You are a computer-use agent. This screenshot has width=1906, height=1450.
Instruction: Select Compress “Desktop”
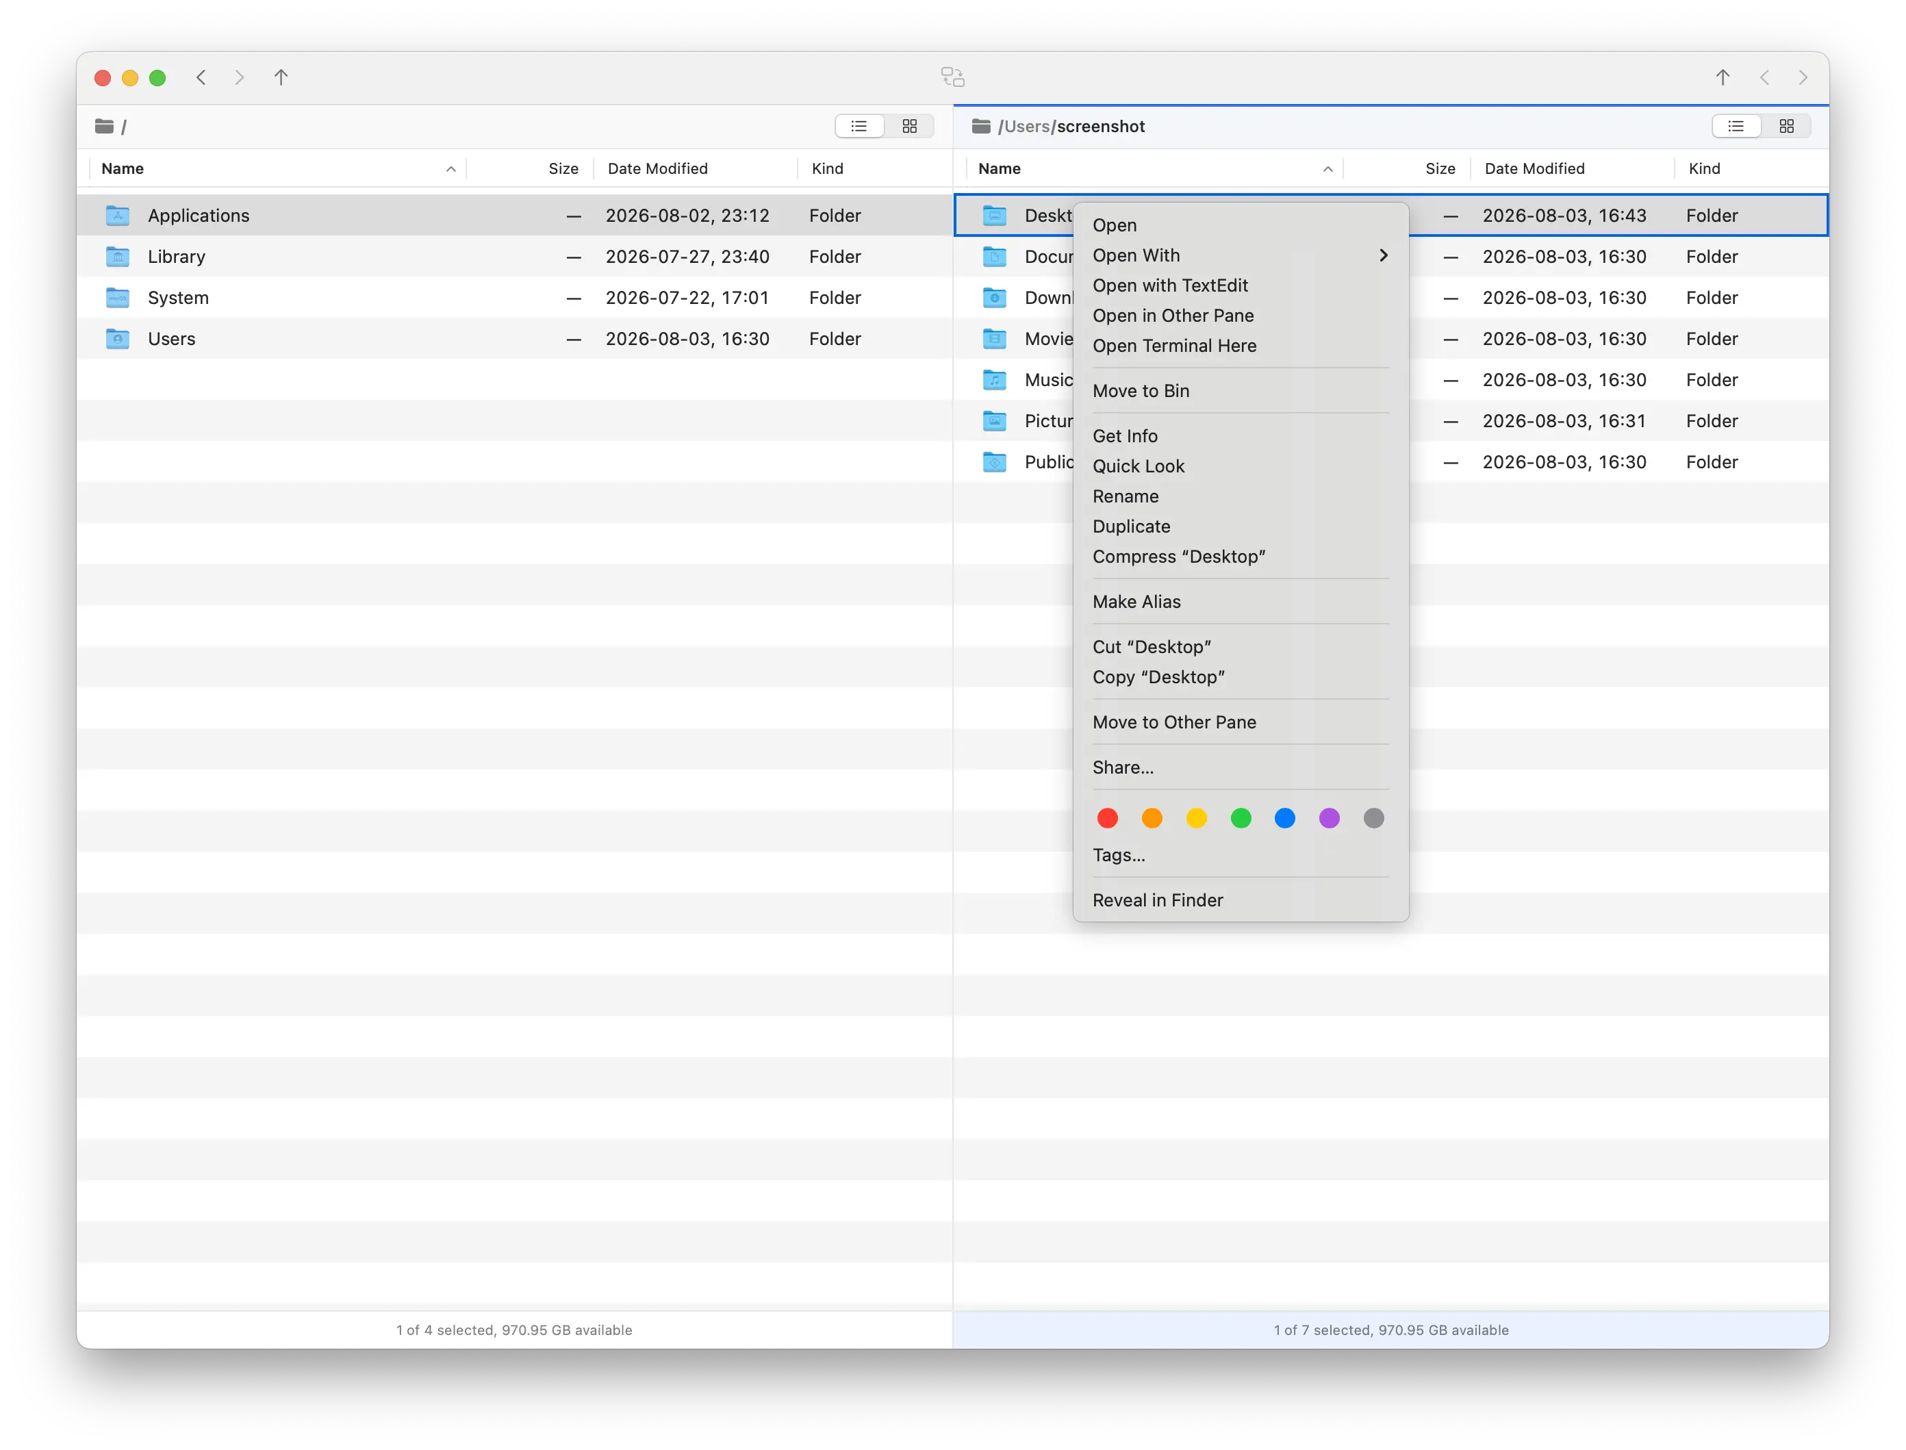coord(1241,557)
